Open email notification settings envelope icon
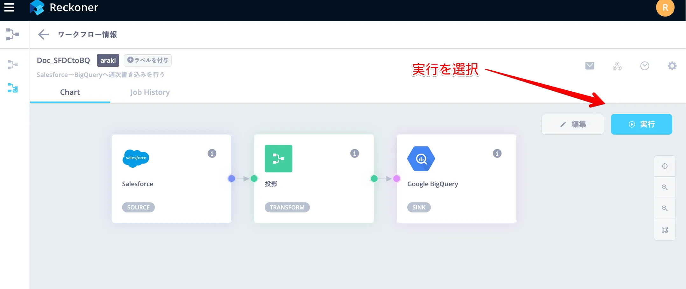This screenshot has width=686, height=289. [x=590, y=66]
